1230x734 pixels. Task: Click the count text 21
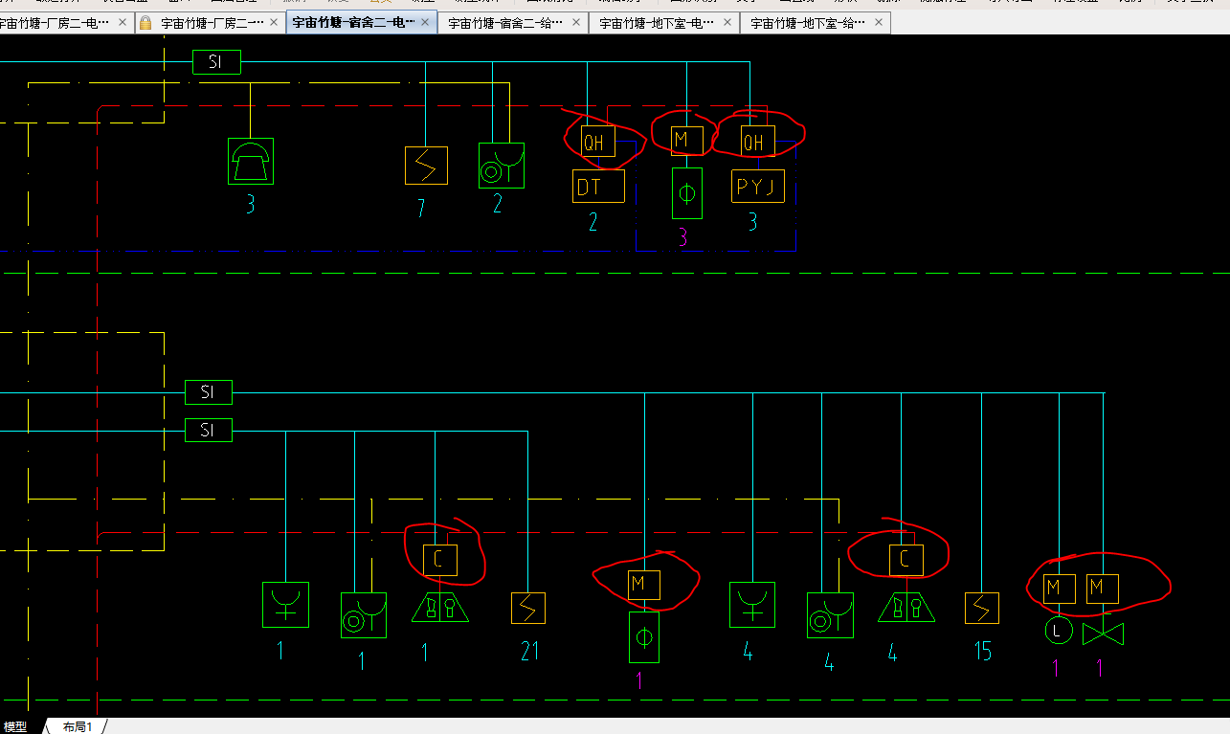click(529, 653)
